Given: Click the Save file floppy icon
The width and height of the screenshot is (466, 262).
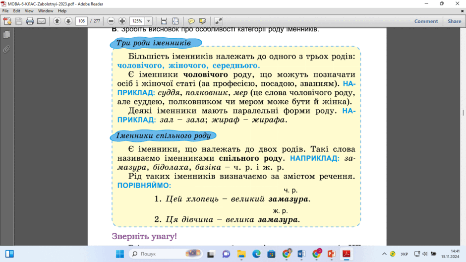Looking at the screenshot, I should [x=19, y=21].
